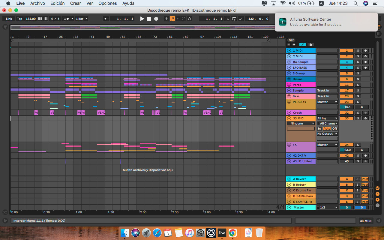The image size is (384, 240).
Task: Toggle track activator 1 on 1 MIDI
Action: tap(346, 50)
